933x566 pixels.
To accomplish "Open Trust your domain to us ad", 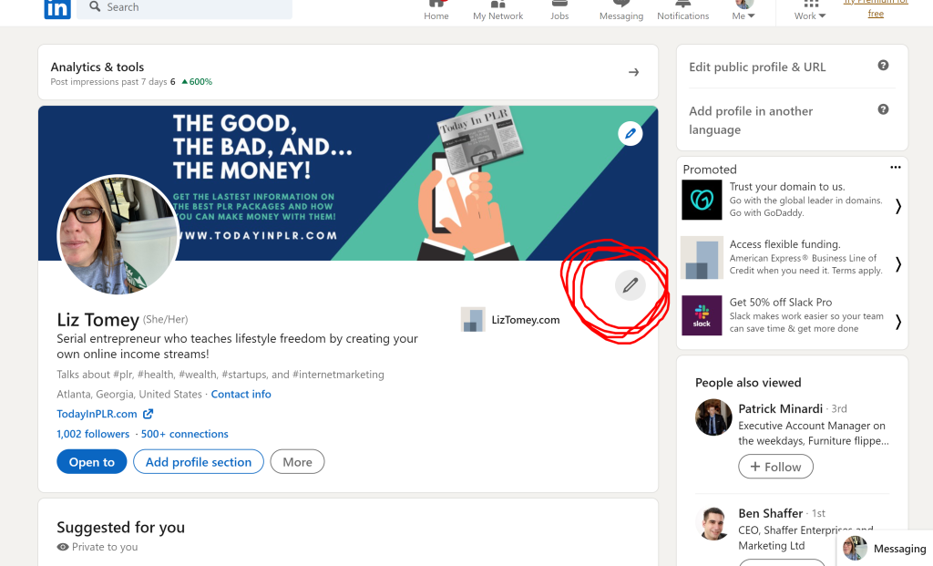I will click(787, 187).
